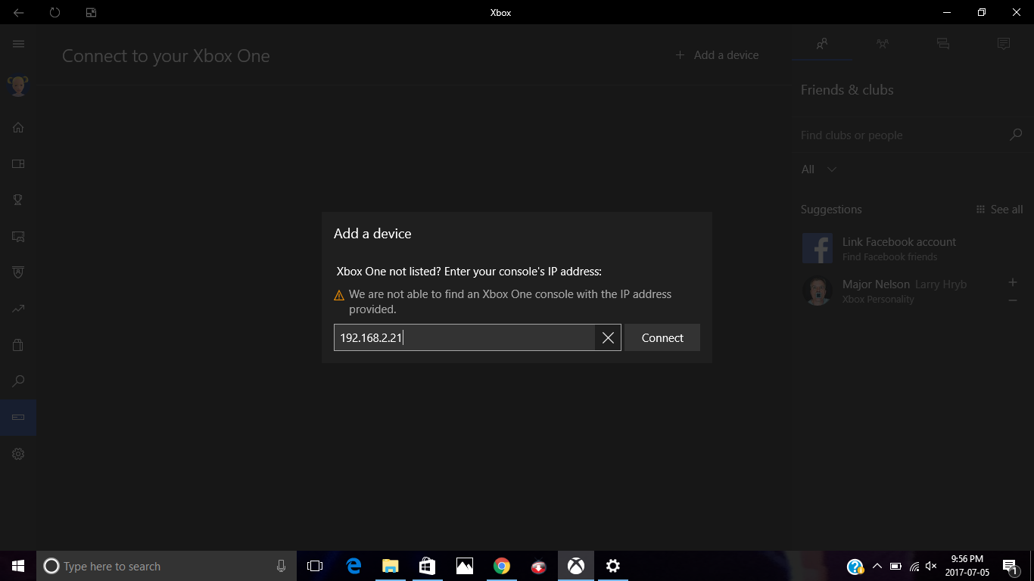Image resolution: width=1034 pixels, height=581 pixels.
Task: Switch to the Parties tab
Action: coord(883,44)
